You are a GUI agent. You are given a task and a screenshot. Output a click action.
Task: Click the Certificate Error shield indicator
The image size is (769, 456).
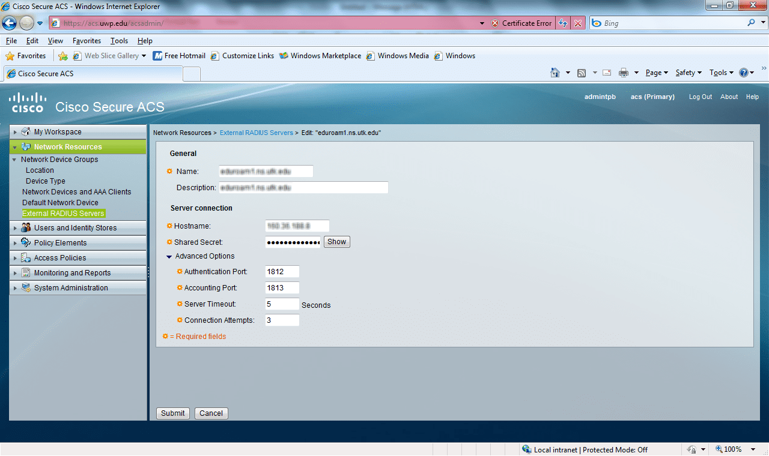click(x=521, y=23)
